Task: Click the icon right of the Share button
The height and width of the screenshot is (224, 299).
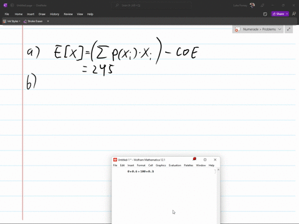Action: [294, 14]
